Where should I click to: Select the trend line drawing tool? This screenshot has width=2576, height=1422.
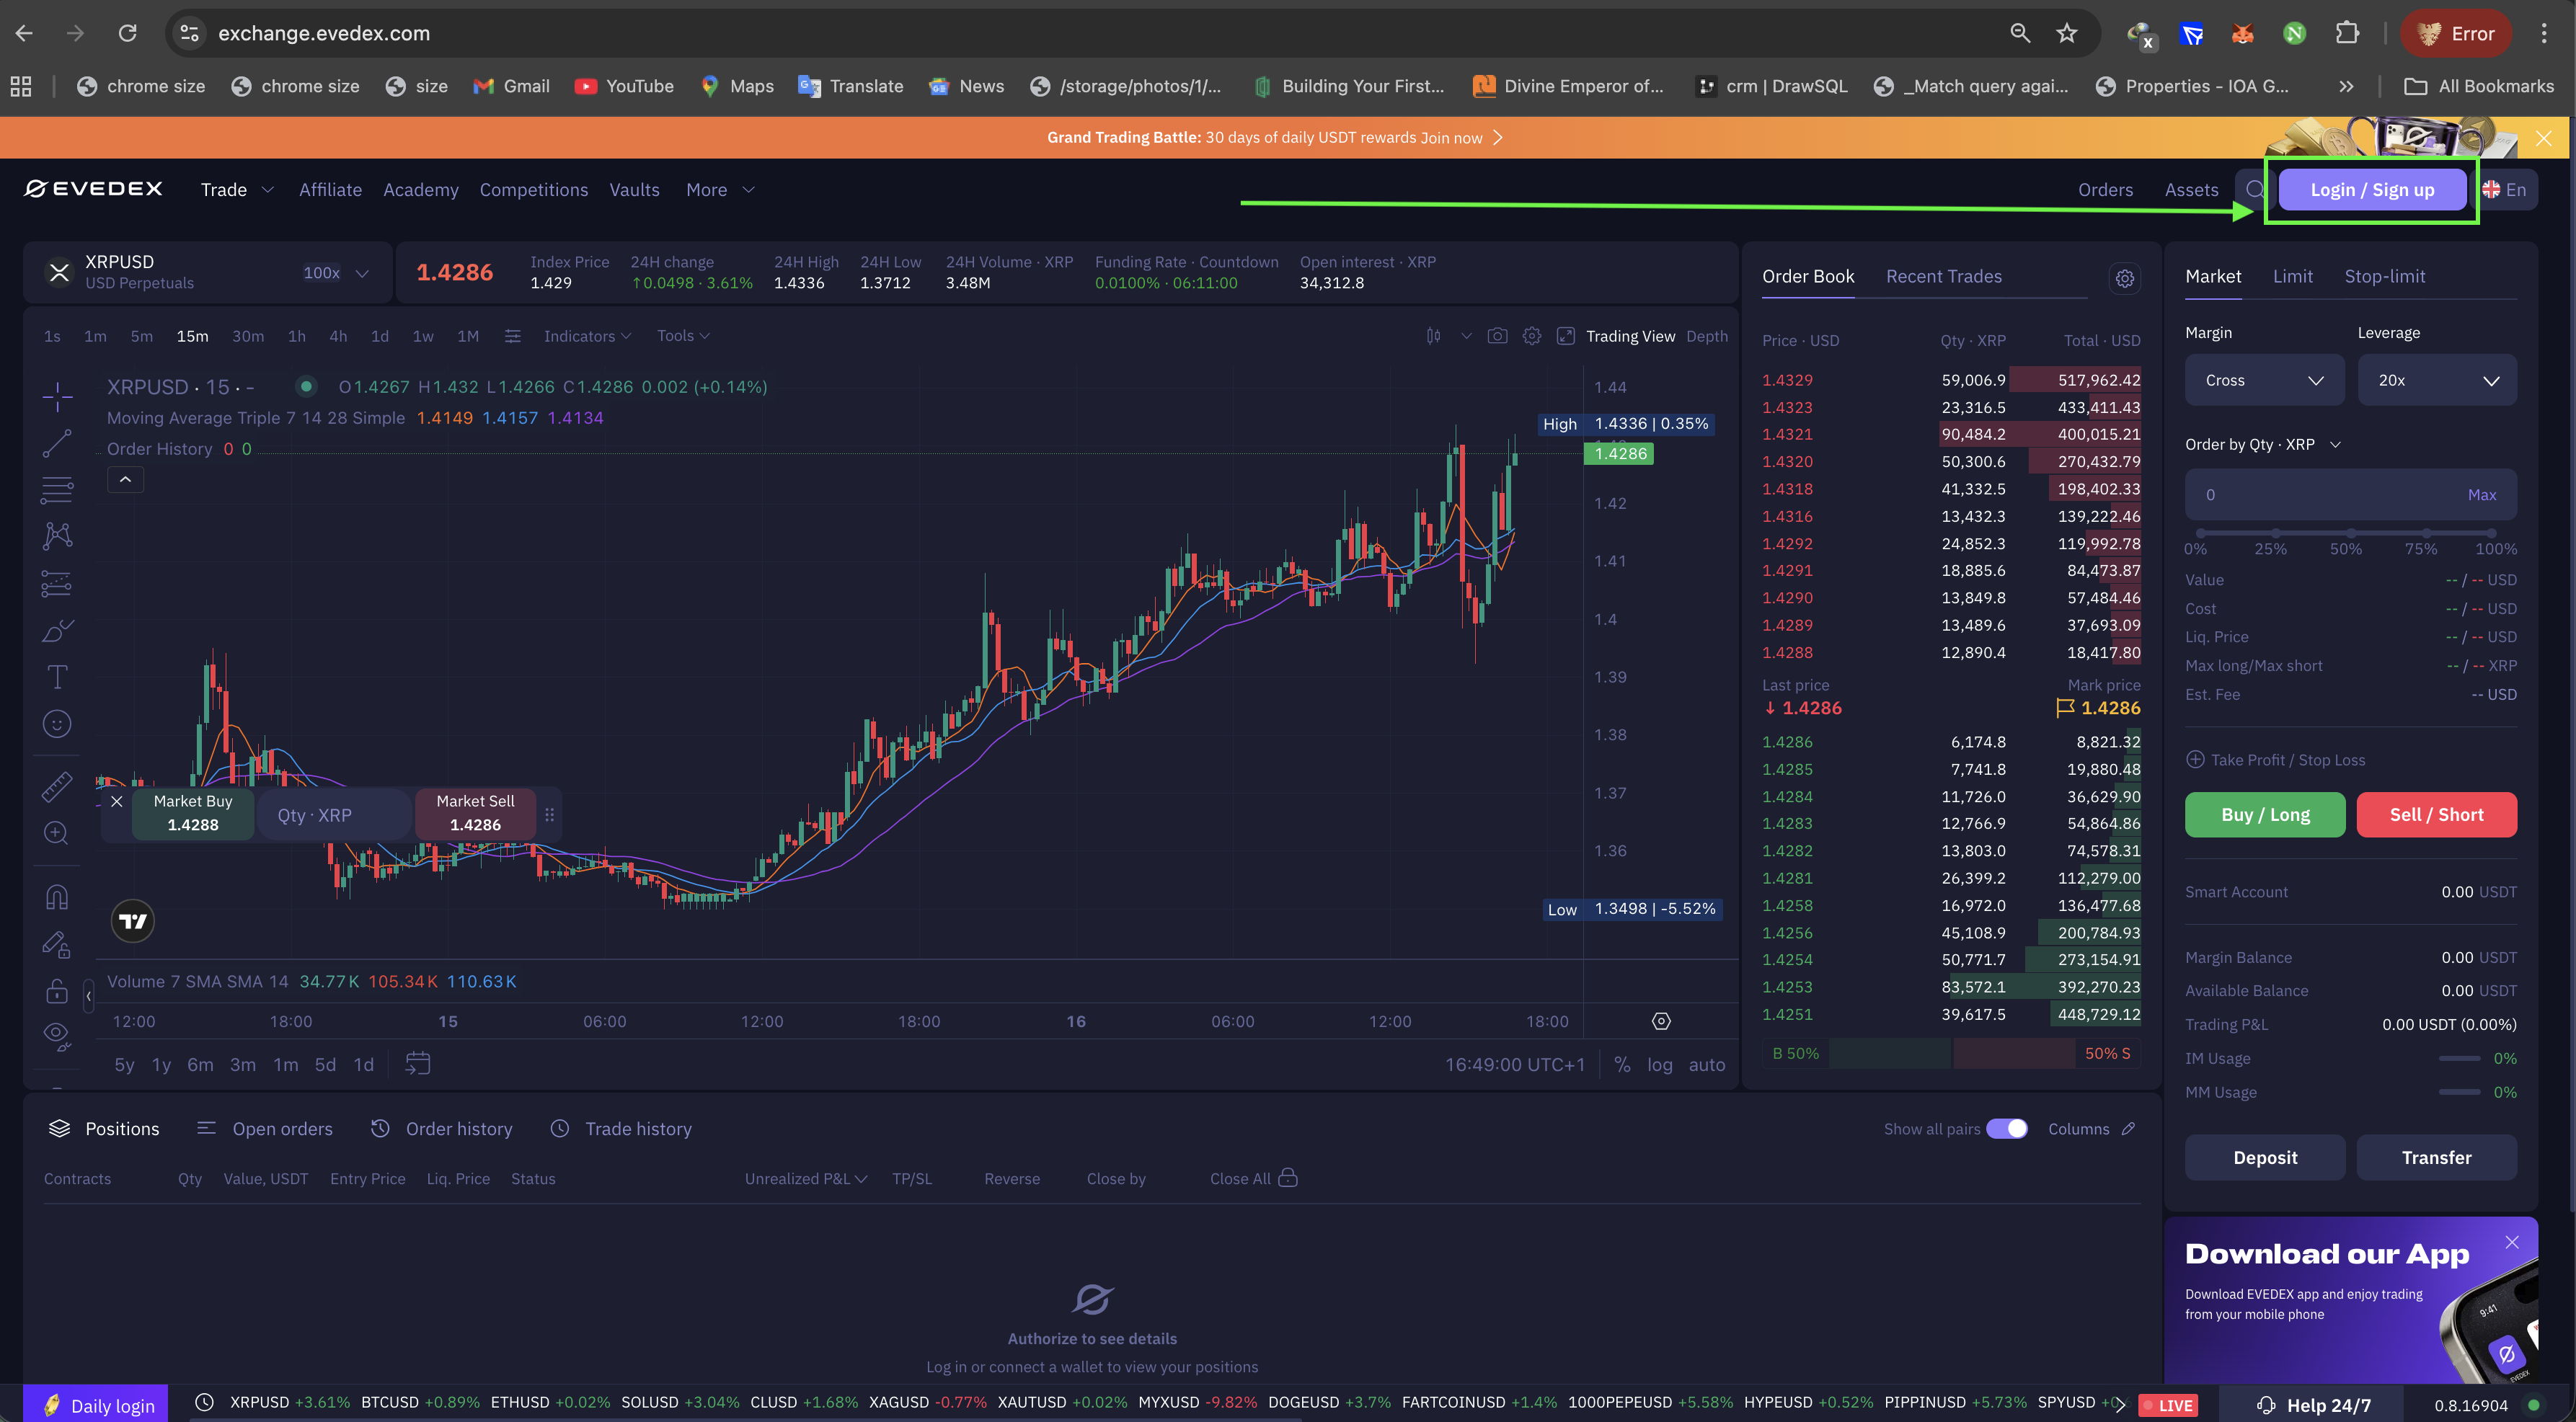[57, 443]
